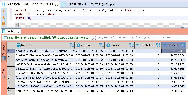188x95 pixels.
Task: Open filter for filename column
Action: pos(71,45)
